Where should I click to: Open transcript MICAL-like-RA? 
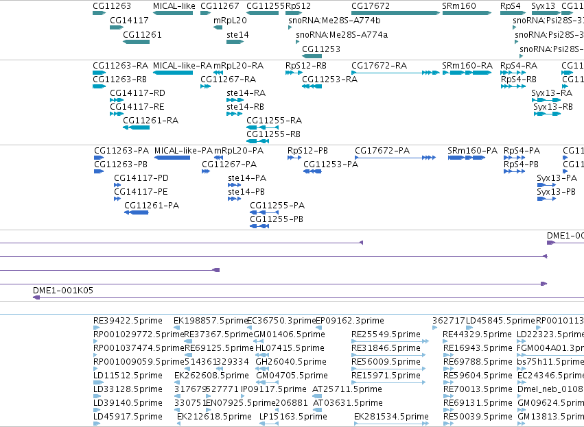coord(183,66)
